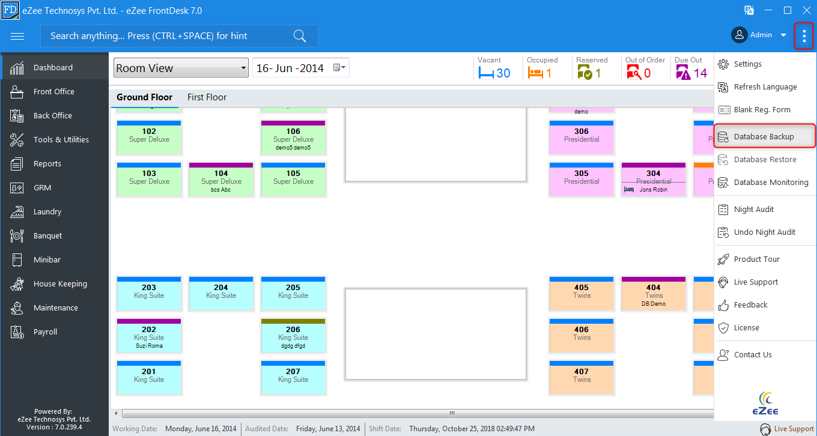Select room 104 Super Deluxe bcs Abc
The height and width of the screenshot is (436, 817).
[221, 179]
